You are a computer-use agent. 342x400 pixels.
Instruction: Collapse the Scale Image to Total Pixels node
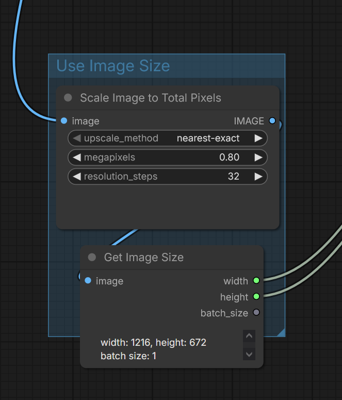68,98
